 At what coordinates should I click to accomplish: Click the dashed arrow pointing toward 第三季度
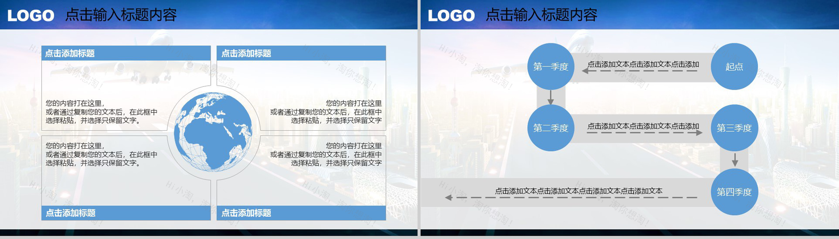(645, 132)
